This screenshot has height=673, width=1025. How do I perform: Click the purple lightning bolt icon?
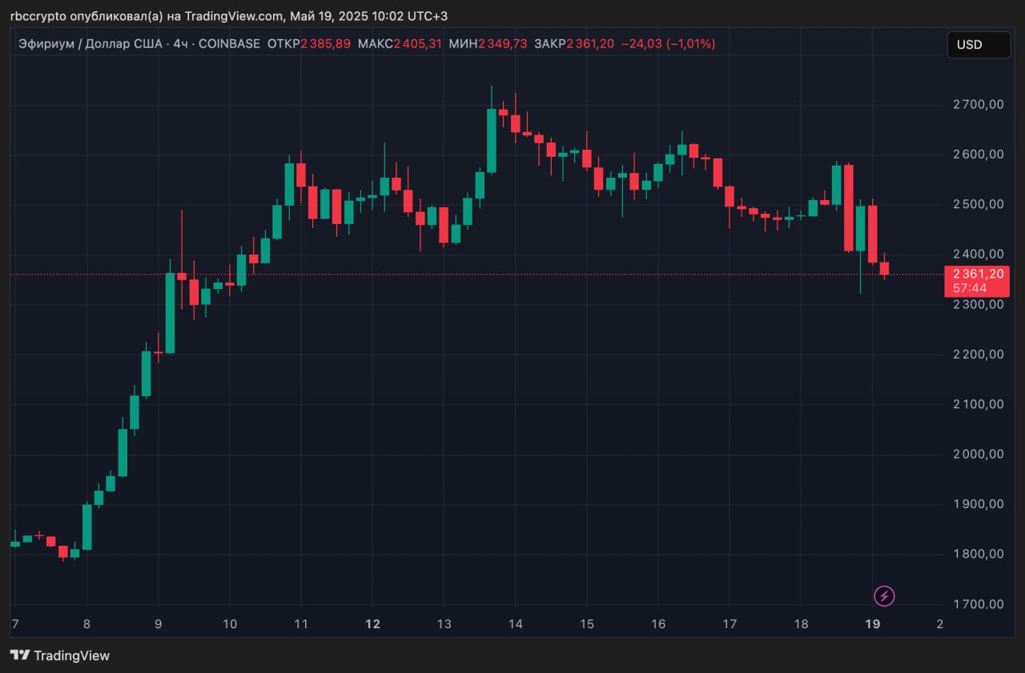tap(884, 596)
